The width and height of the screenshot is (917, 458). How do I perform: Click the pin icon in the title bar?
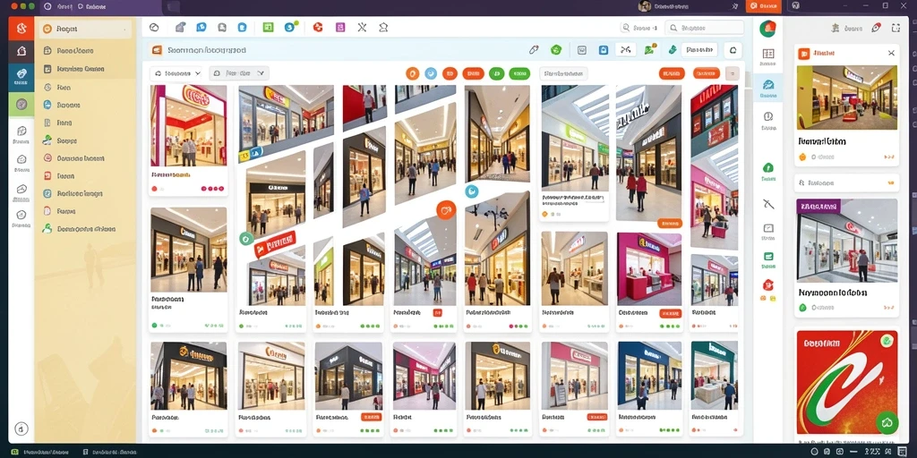tap(735, 6)
